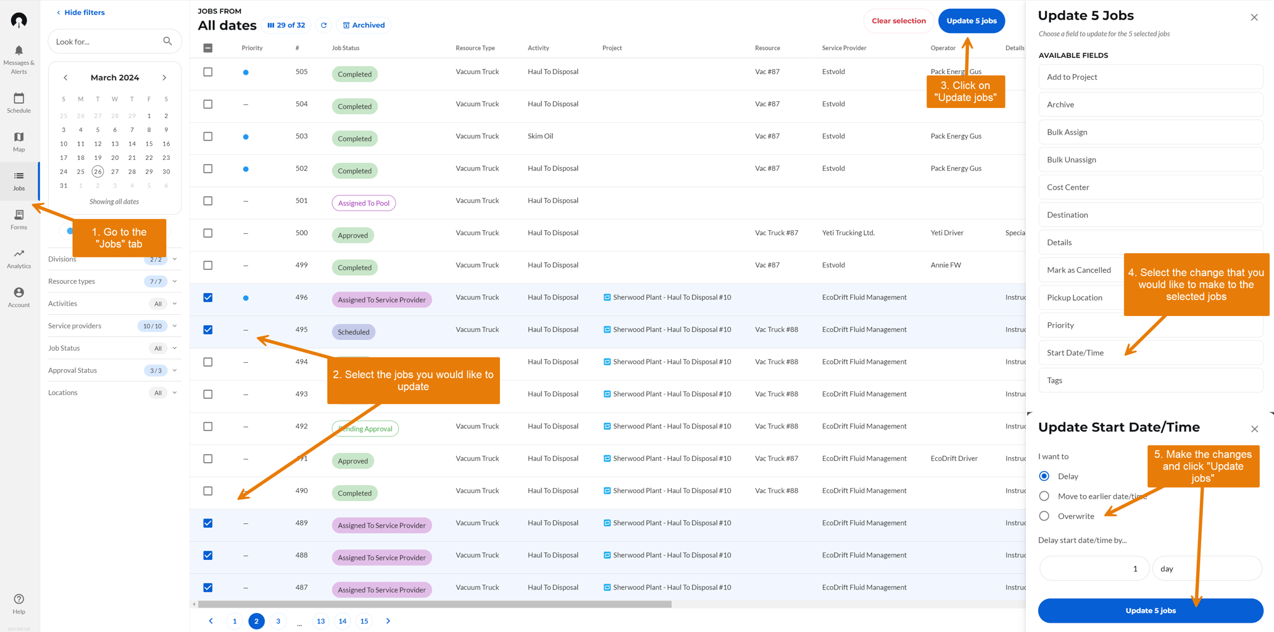Click the delay amount input field
This screenshot has height=632, width=1274.
1094,568
